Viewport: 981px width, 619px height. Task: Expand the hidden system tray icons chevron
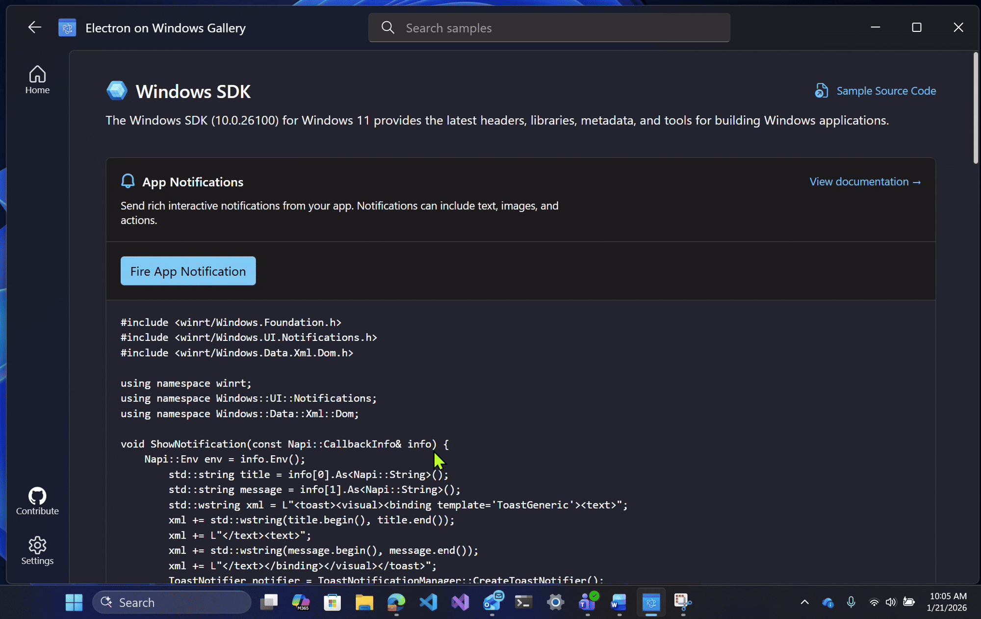(804, 602)
